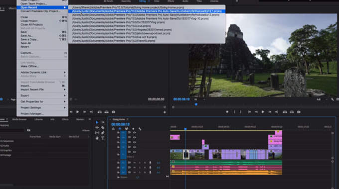Select the Ripple Edit tool
339x189 pixels.
[97, 127]
